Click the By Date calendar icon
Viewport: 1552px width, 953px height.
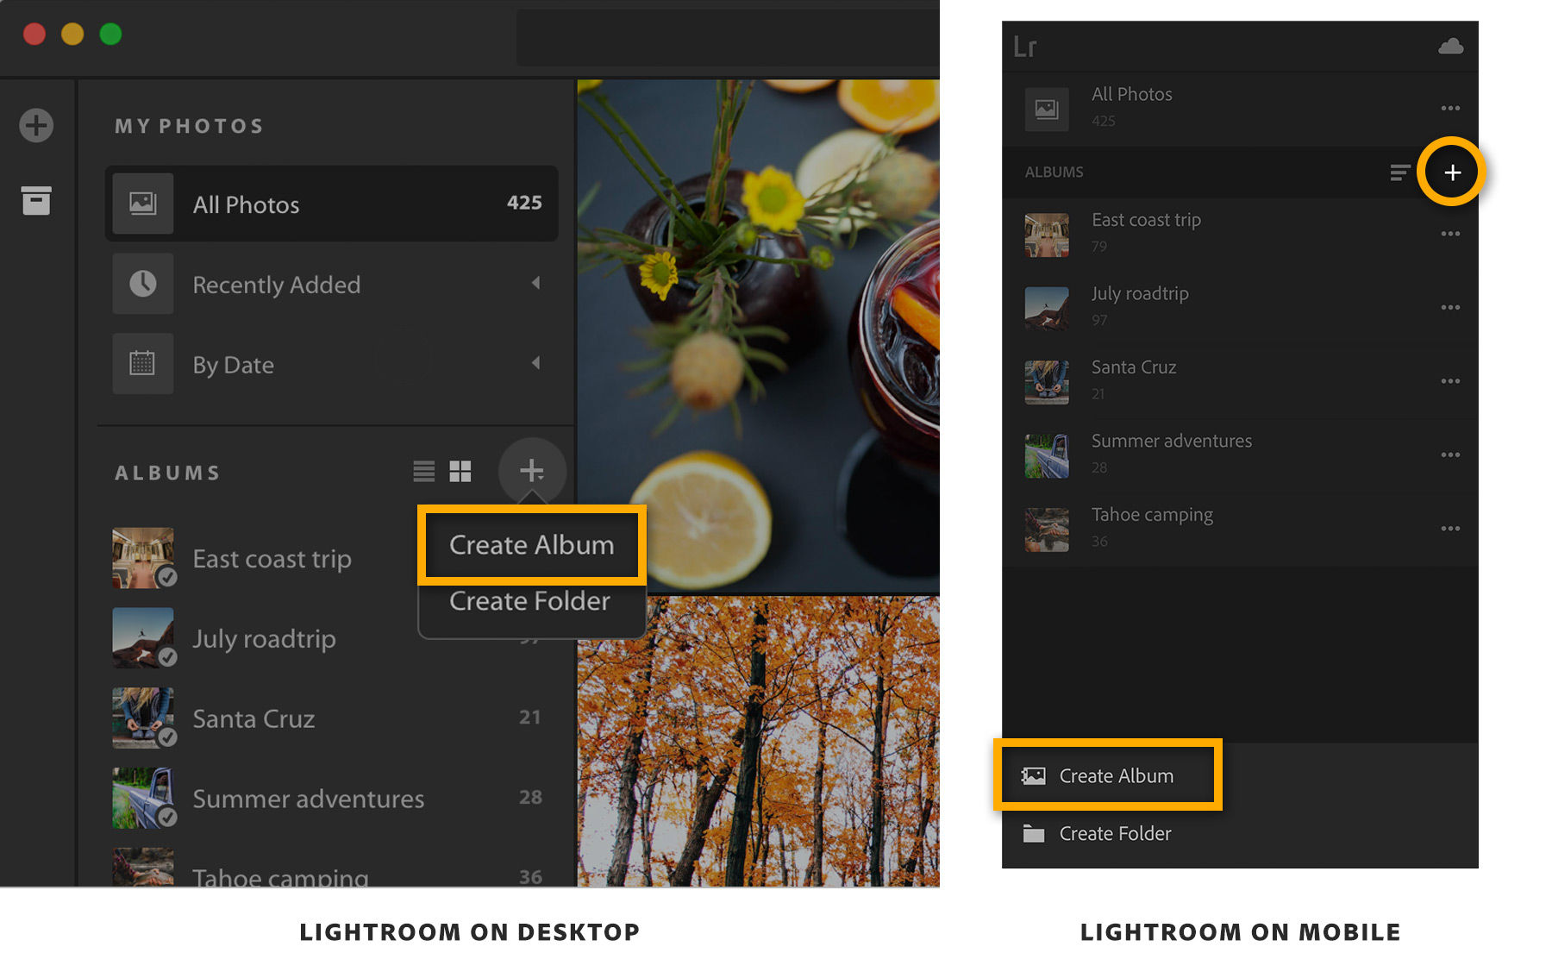143,363
